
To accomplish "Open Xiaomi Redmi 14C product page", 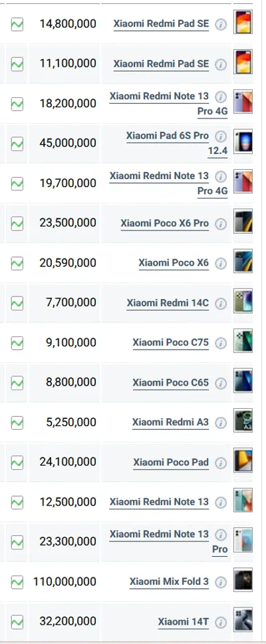I will click(x=168, y=303).
